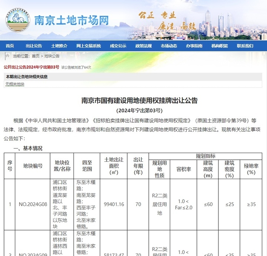This screenshot has height=256, width=267.
Task: Open the 土地推介 menu item
Action: tap(59, 46)
